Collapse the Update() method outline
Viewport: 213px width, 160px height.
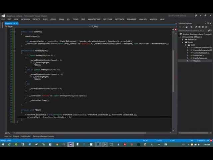(x=15, y=32)
